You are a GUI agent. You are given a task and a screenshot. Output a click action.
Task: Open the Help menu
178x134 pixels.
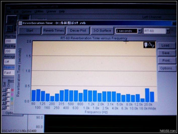pyautogui.click(x=62, y=12)
